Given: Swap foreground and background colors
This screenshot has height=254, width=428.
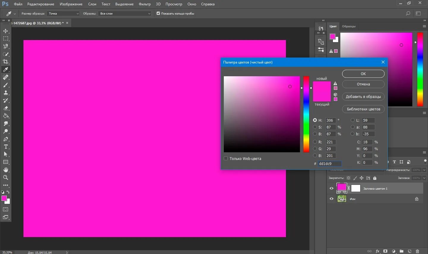Looking at the screenshot, I should point(8,192).
